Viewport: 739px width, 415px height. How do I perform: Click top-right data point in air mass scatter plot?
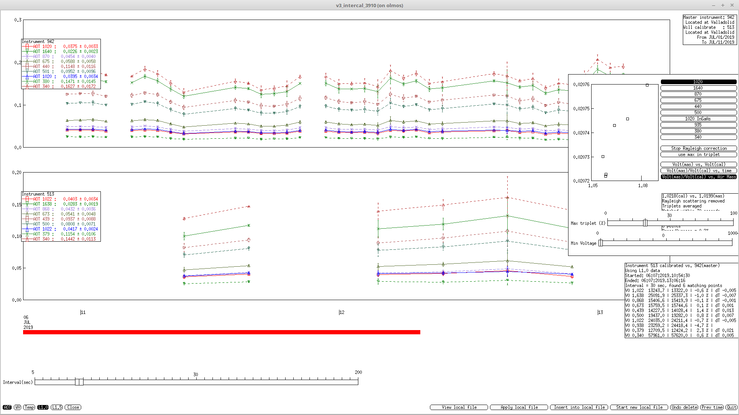(x=647, y=85)
